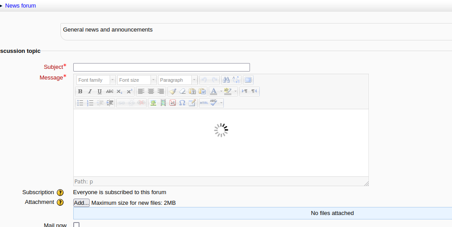
Task: Toggle bold formatting in the editor
Action: point(80,92)
